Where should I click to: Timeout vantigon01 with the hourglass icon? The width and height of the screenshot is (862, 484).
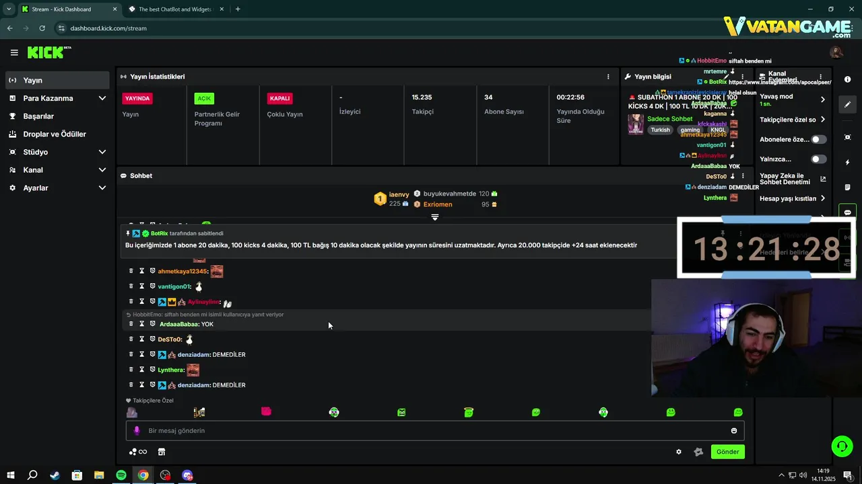point(142,286)
